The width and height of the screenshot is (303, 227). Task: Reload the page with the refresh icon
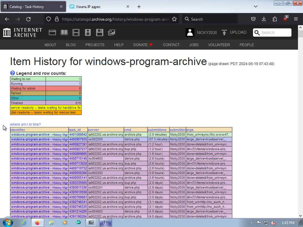(x=28, y=19)
